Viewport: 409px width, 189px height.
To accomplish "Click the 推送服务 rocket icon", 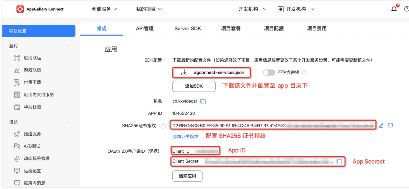I will click(17, 134).
